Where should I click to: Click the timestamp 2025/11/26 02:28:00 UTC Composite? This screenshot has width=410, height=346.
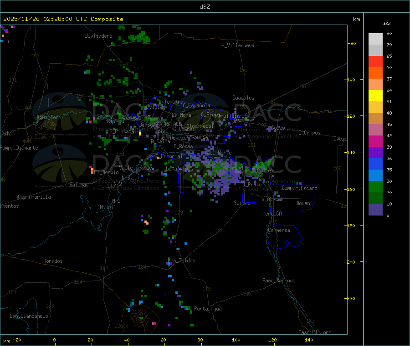click(x=63, y=19)
